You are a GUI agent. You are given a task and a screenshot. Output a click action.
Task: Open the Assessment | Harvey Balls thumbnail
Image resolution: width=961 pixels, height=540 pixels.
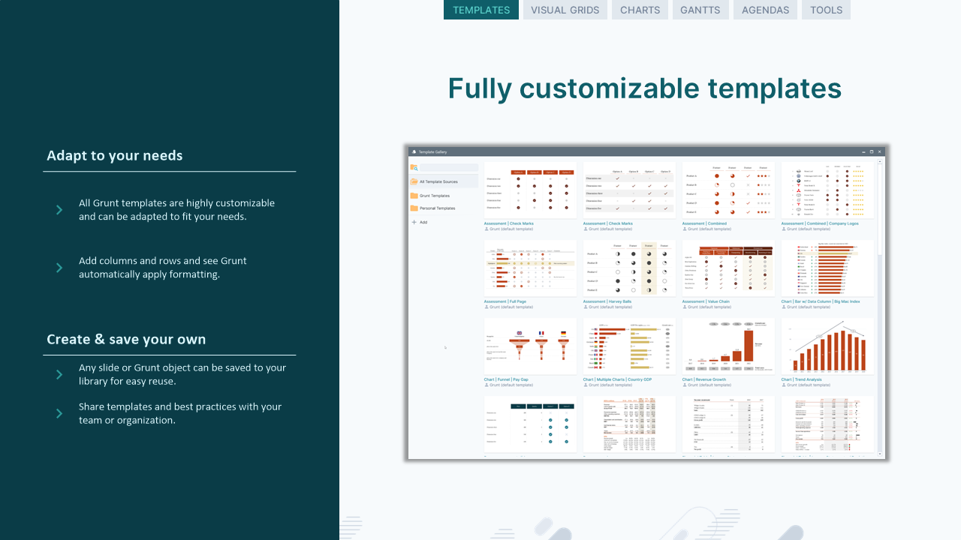(629, 268)
